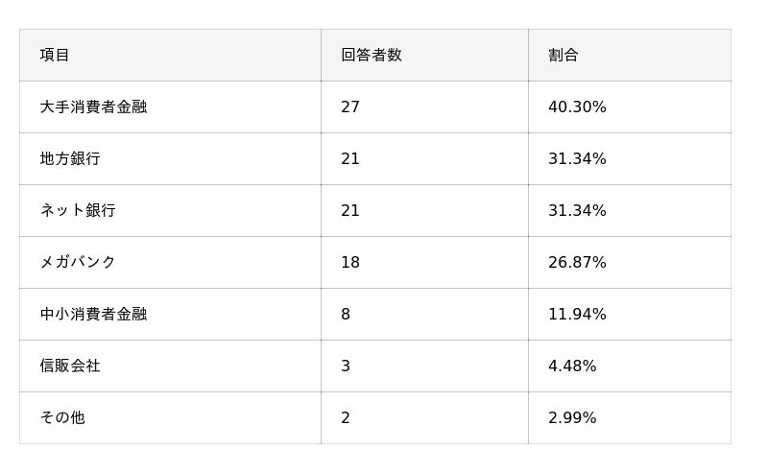Select the 大手消費者金融 cell
768x473 pixels.
pyautogui.click(x=93, y=106)
